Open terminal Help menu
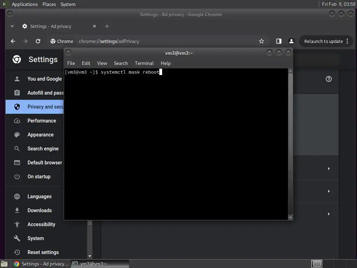Screen dimensions: 357x268 166,64
